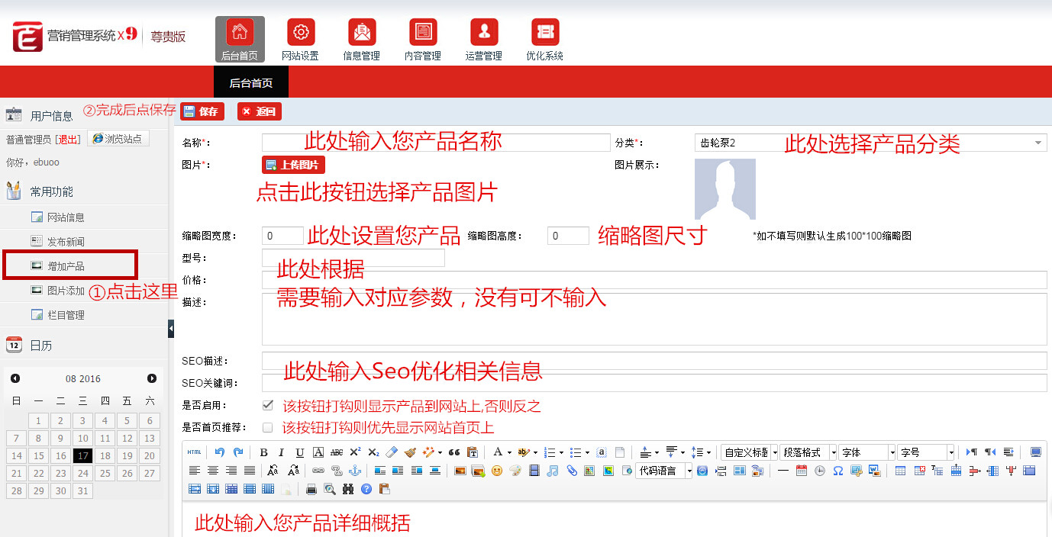Select 增加产品 in the sidebar
The image size is (1052, 537).
click(66, 266)
